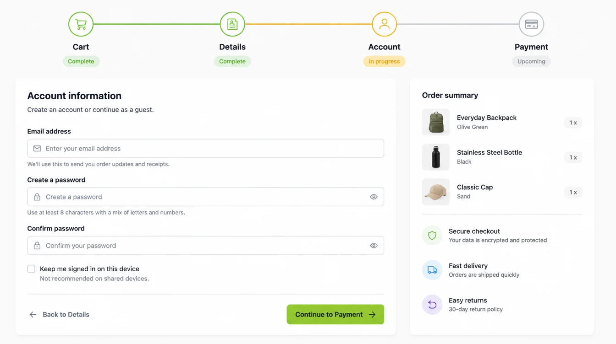
Task: Click the Details step label
Action: pyautogui.click(x=232, y=47)
